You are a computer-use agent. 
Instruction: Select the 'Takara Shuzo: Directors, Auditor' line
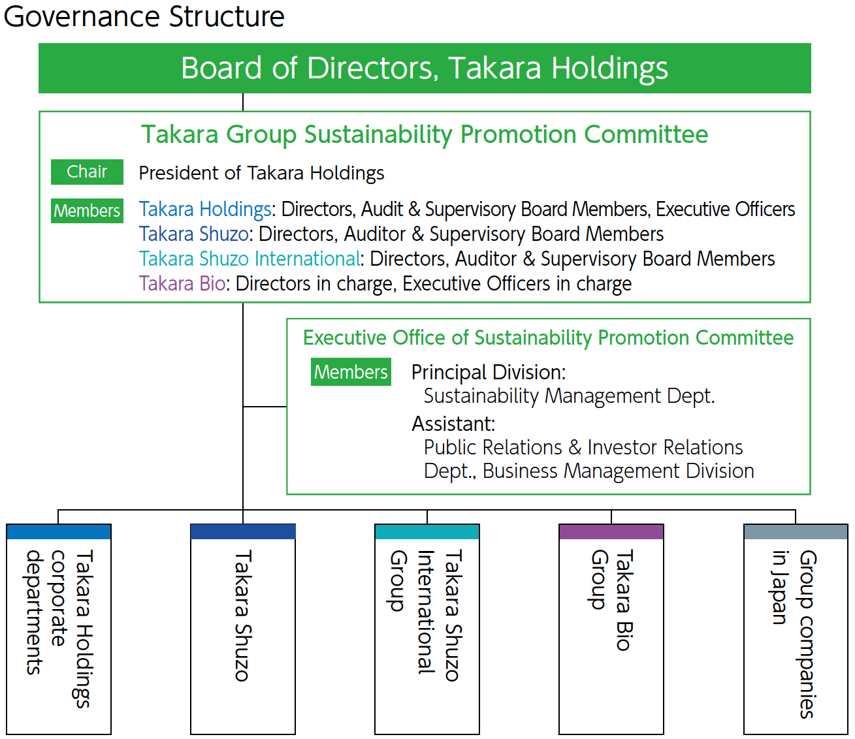coord(401,234)
